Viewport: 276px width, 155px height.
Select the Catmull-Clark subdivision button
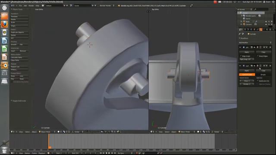click(247, 74)
